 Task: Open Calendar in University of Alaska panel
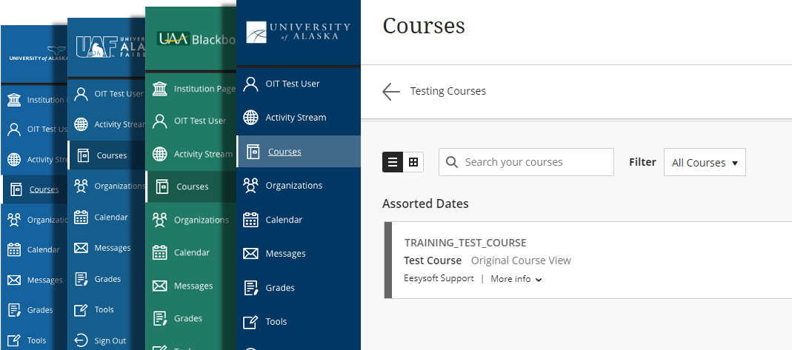click(284, 220)
